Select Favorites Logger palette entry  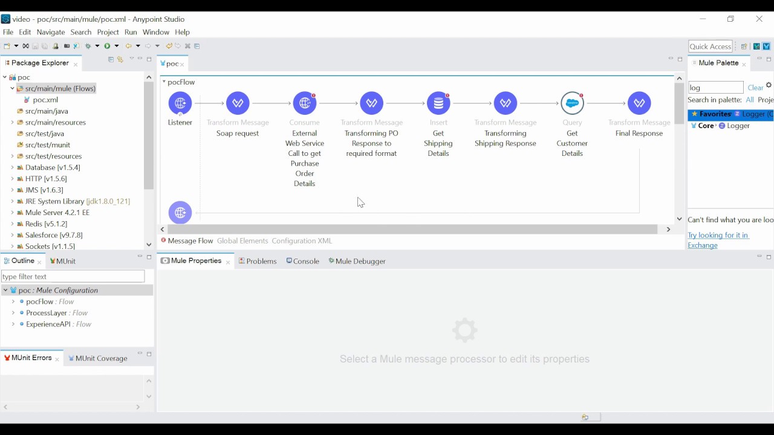[x=731, y=115]
